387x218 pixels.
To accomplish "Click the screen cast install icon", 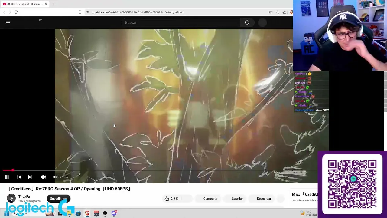I will click(271, 12).
